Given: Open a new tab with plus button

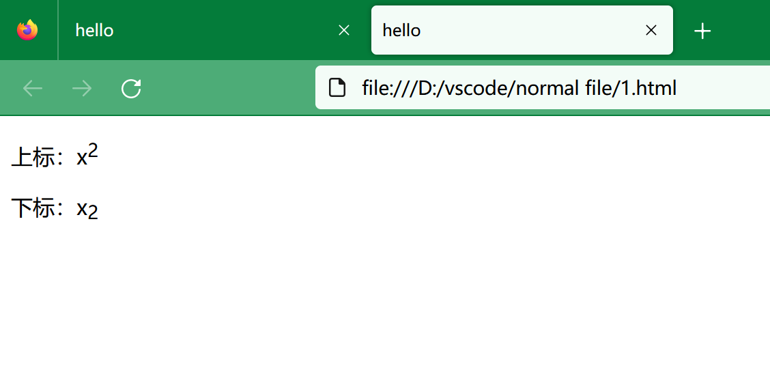Looking at the screenshot, I should [702, 31].
